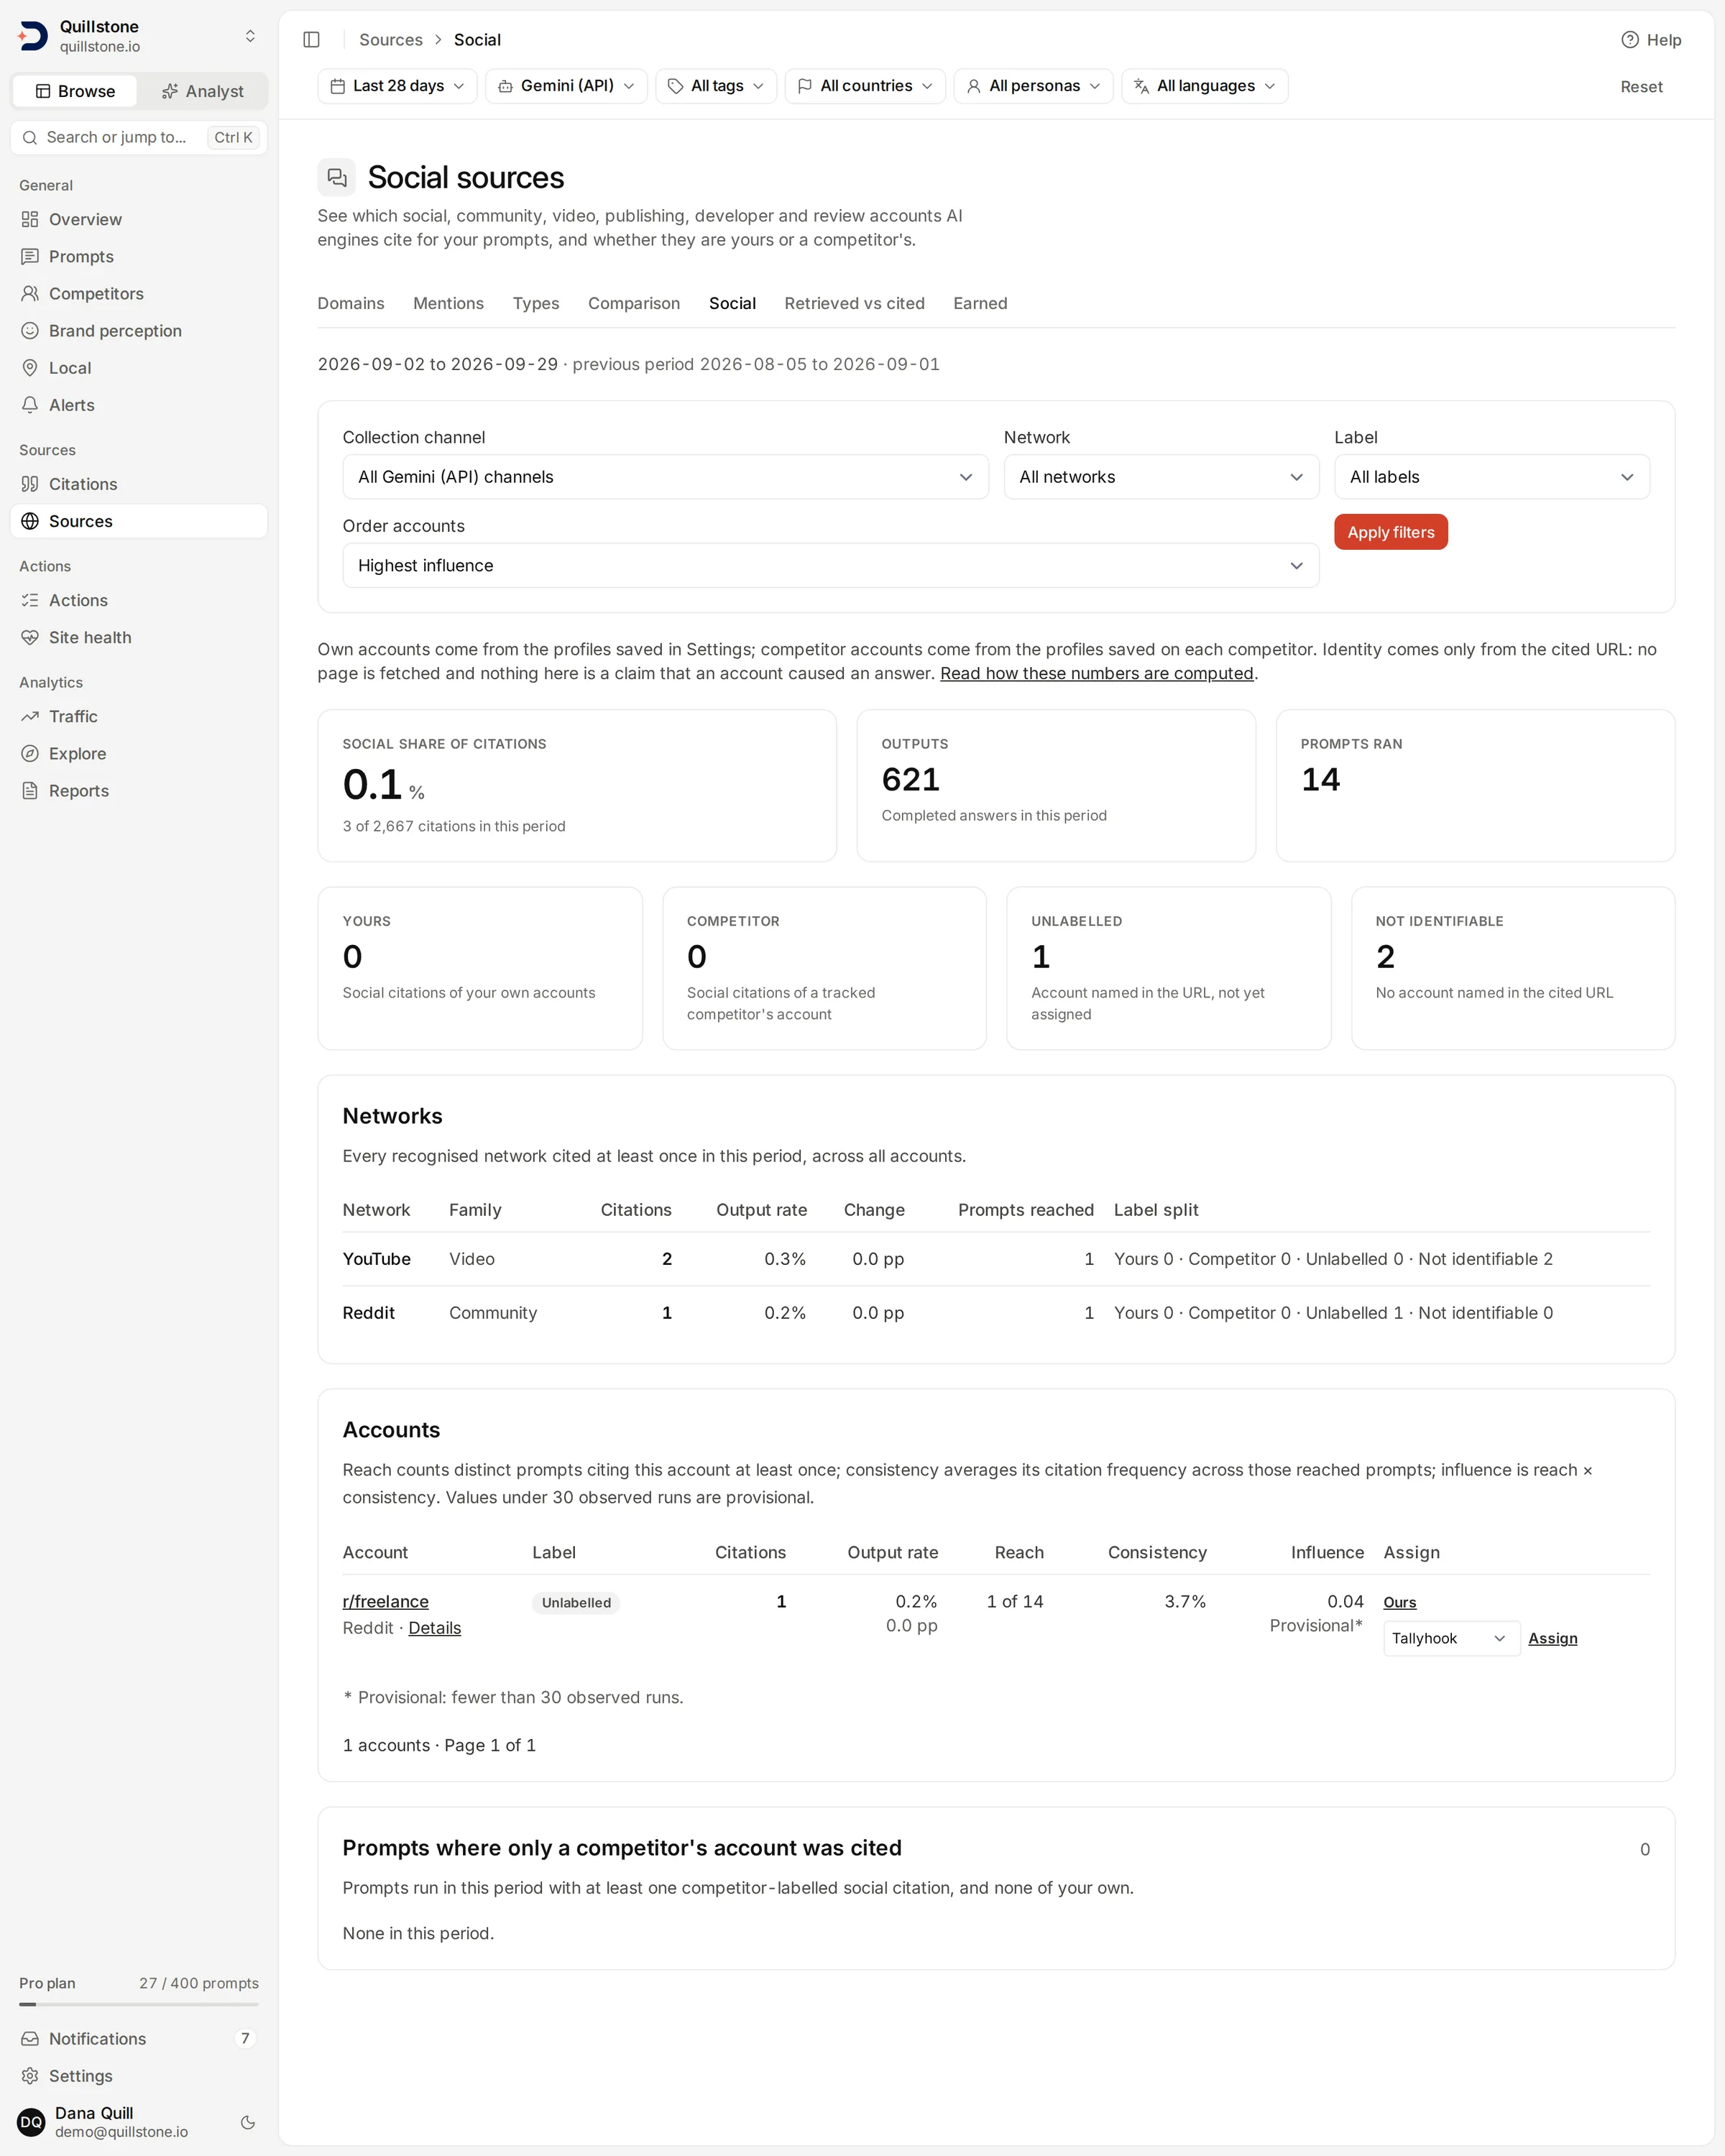
Task: Switch to the Domains tab
Action: tap(351, 303)
